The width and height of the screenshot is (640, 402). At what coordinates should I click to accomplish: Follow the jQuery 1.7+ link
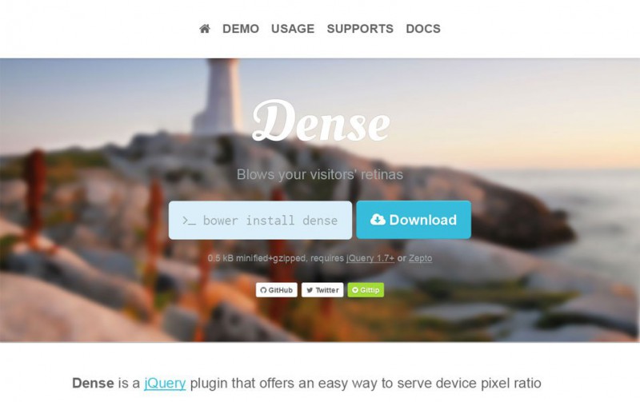click(x=370, y=258)
